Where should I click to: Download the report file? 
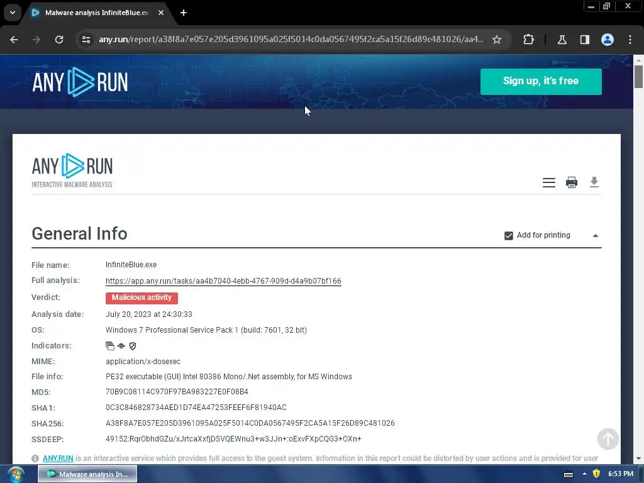594,182
